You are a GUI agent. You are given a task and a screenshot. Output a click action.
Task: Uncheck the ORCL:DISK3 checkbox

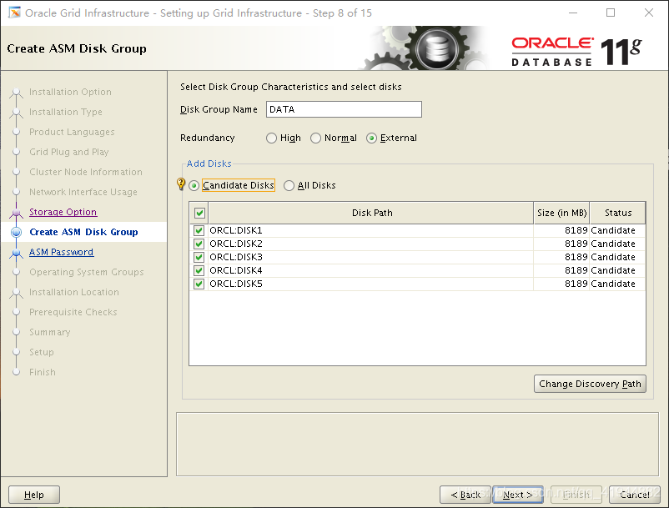[x=199, y=257]
